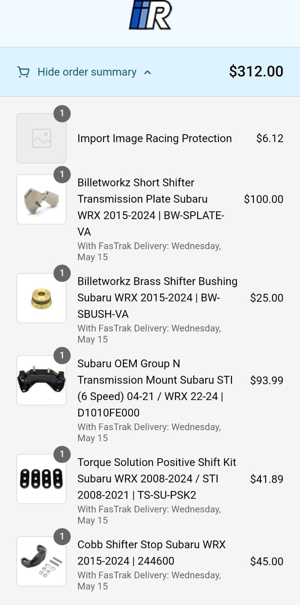The height and width of the screenshot is (605, 300).
Task: Click FasTrak Delivery note under Cobb Shifter Stop
Action: 149,580
